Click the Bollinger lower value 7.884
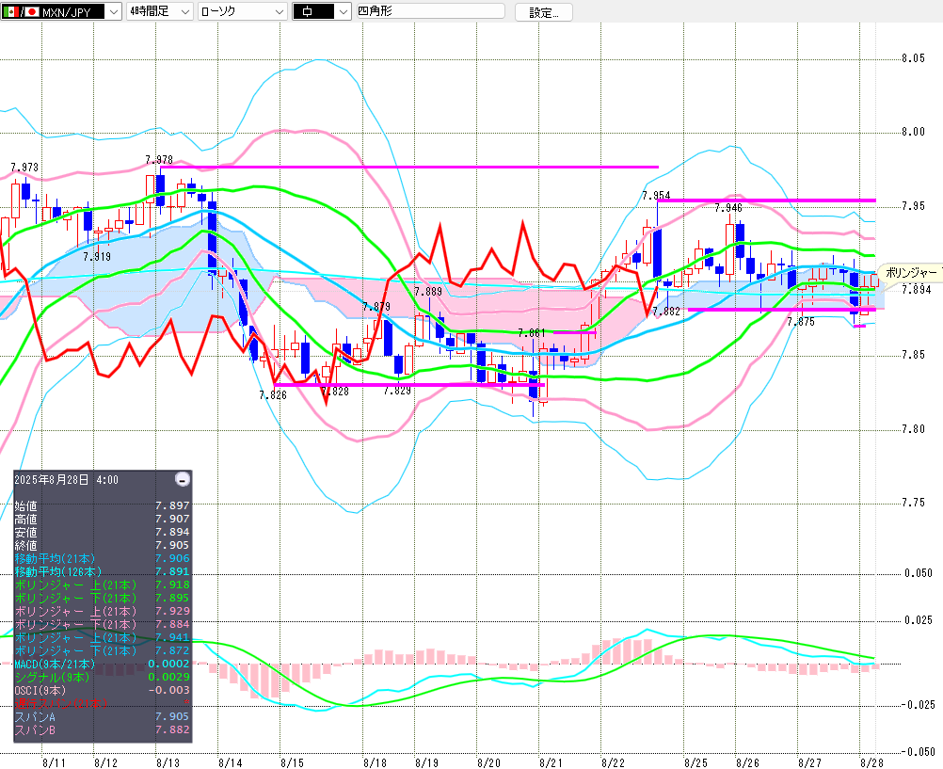 click(172, 625)
